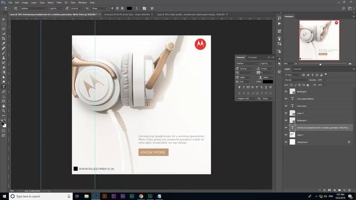Hide the Background layer
356x200 pixels.
(x=286, y=142)
